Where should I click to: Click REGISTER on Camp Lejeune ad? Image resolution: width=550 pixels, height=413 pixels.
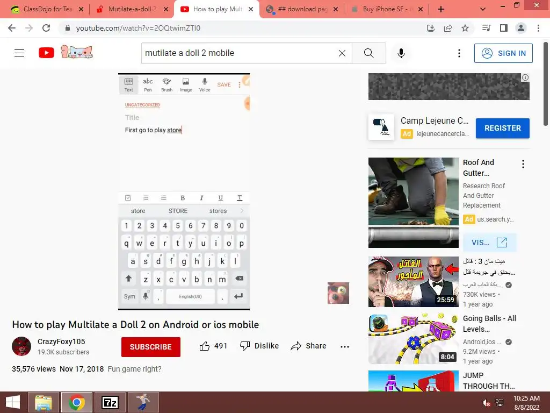tap(503, 128)
